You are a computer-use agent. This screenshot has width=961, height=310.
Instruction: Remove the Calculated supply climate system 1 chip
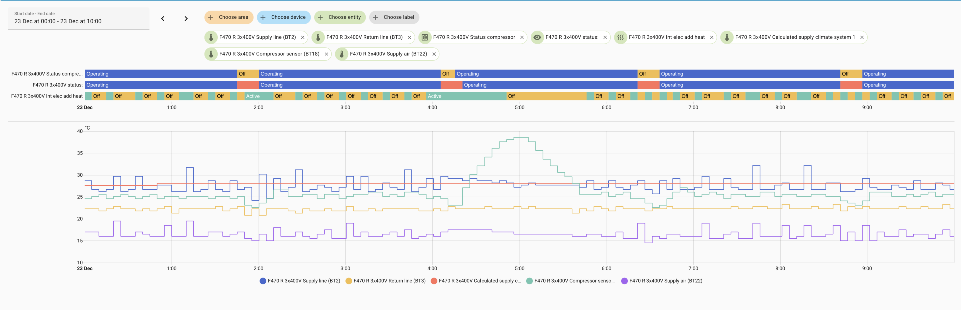pos(861,37)
